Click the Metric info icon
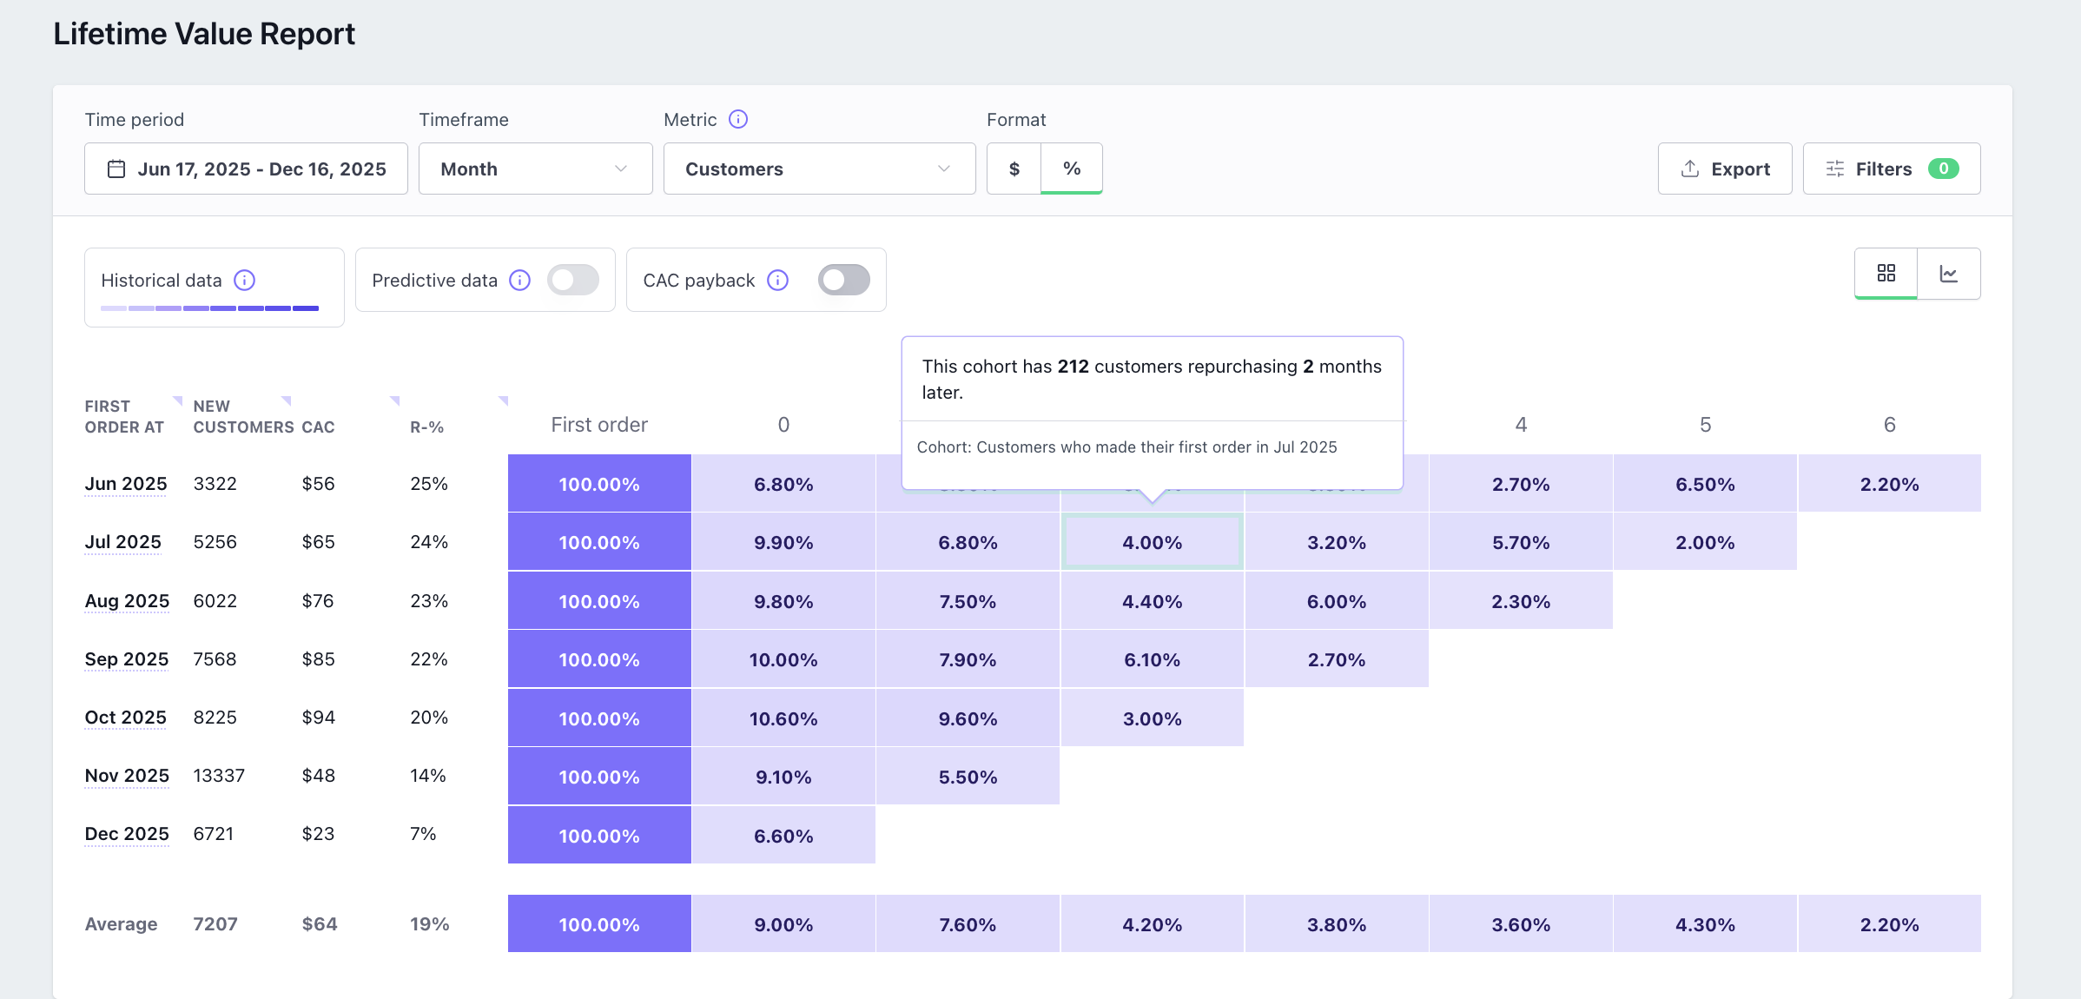The height and width of the screenshot is (999, 2081). (x=737, y=119)
